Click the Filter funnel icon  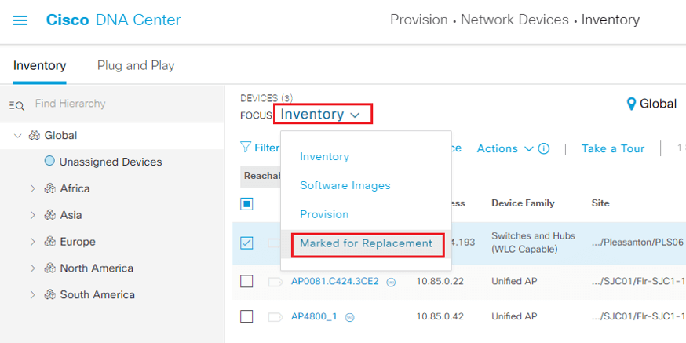tap(246, 148)
